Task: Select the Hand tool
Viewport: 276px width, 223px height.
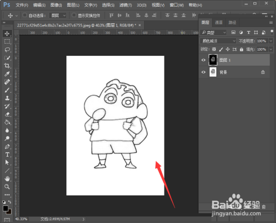Action: point(7,179)
